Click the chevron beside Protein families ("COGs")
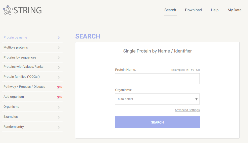248x143 pixels. tap(59, 77)
